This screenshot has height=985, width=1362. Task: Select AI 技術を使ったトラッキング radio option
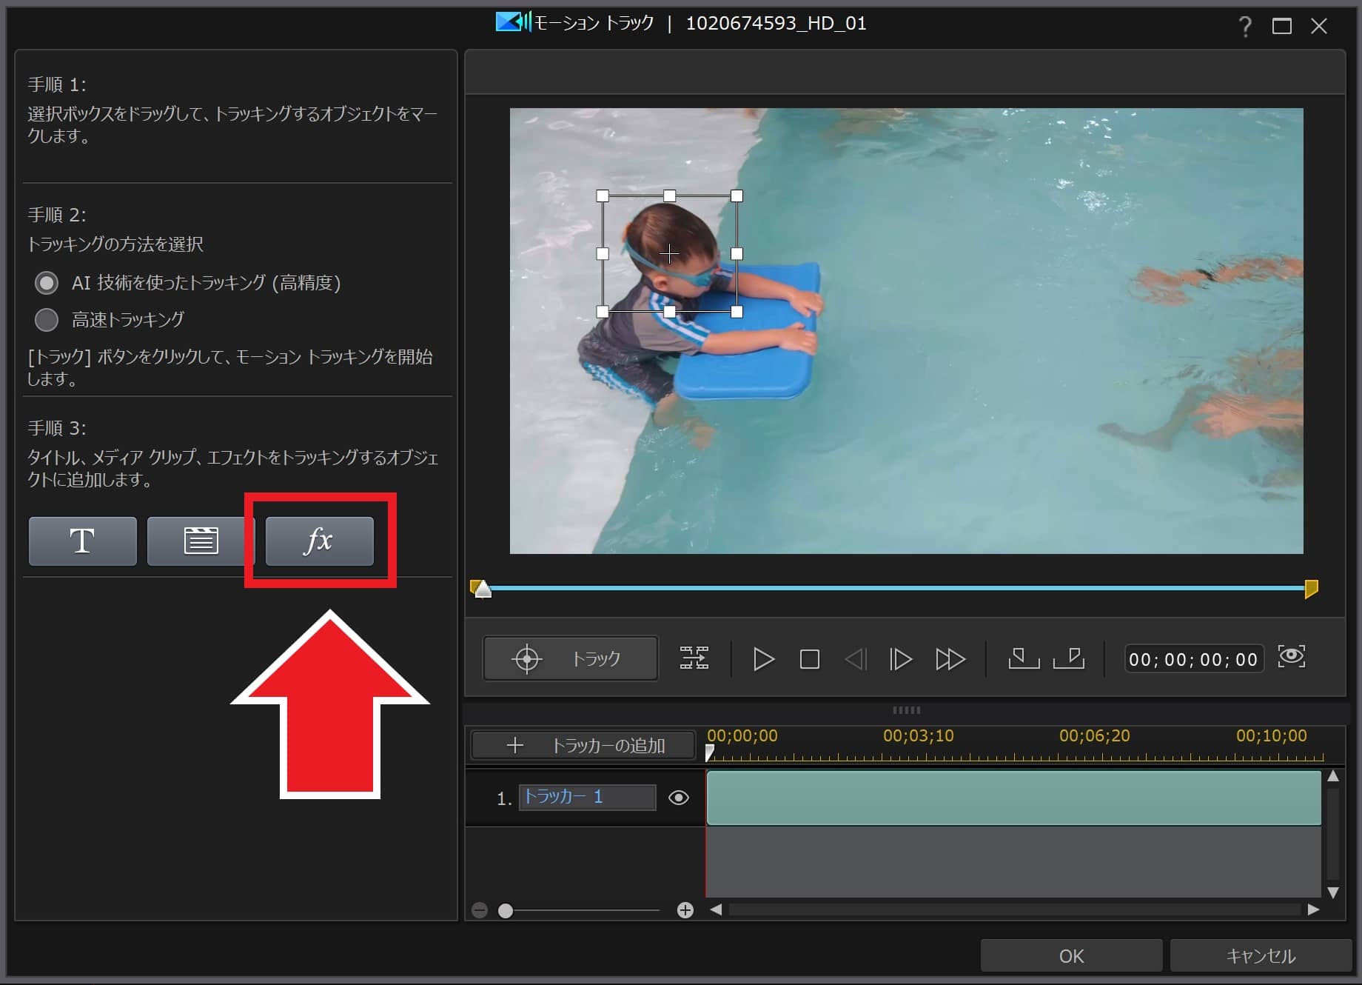[47, 283]
